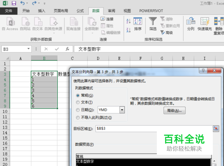
Task: Click cell B4 containing 1
Action: click(44, 79)
